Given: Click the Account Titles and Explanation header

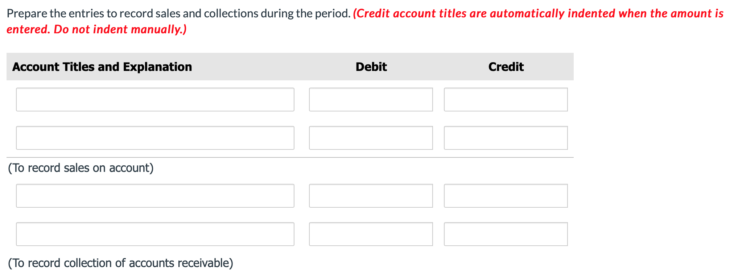Looking at the screenshot, I should [x=103, y=67].
